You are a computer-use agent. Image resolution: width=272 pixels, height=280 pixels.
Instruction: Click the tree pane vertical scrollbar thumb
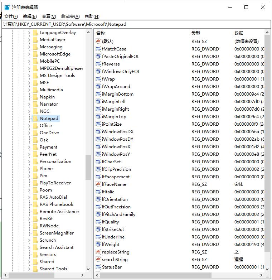[x=88, y=167]
